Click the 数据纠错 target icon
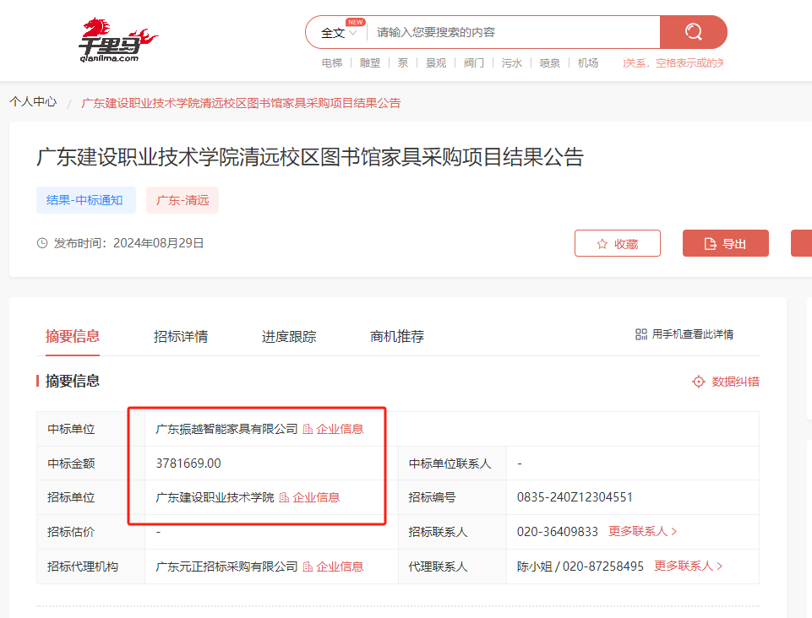812x618 pixels. (699, 382)
